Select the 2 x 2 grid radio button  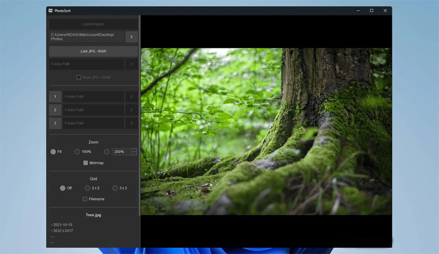coord(87,188)
